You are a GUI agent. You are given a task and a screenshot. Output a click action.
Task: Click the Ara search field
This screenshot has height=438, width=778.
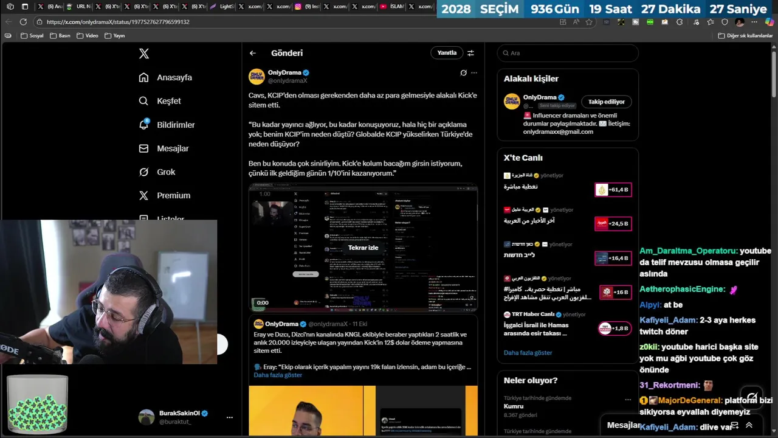coord(568,53)
